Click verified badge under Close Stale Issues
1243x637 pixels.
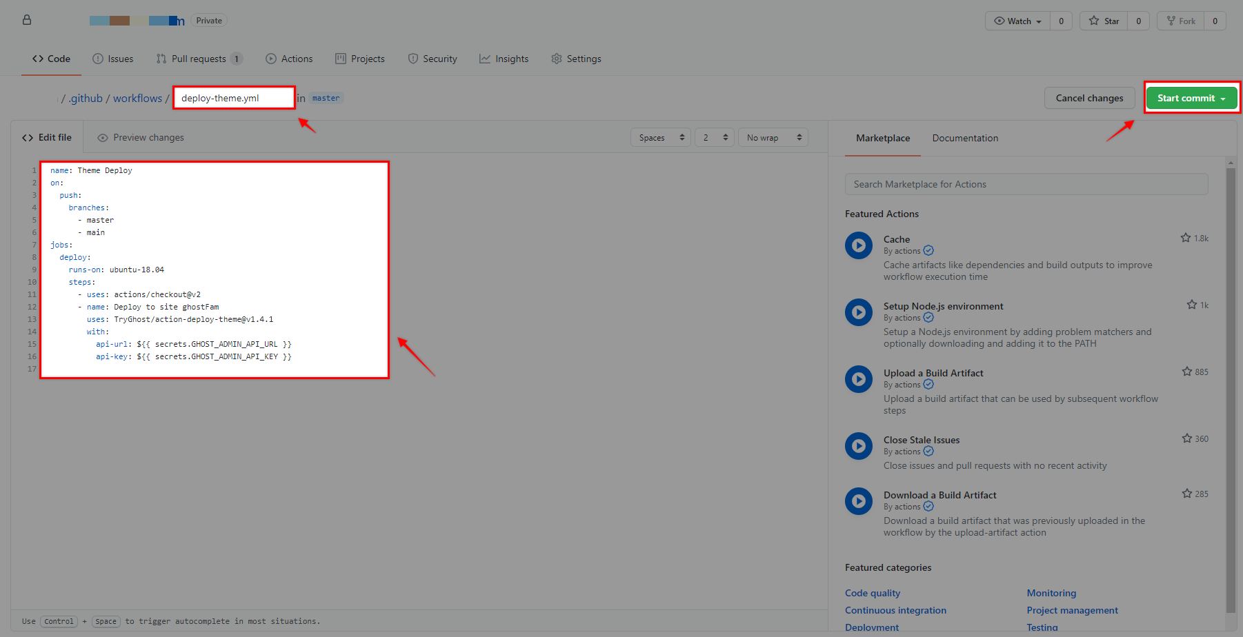pyautogui.click(x=928, y=451)
